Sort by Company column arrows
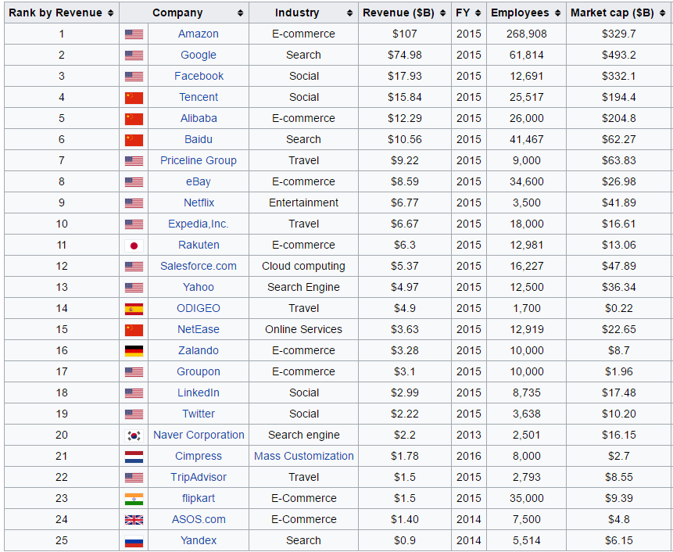This screenshot has width=673, height=552. (241, 13)
